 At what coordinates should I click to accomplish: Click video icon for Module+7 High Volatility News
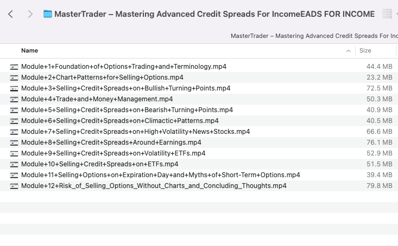tap(14, 132)
